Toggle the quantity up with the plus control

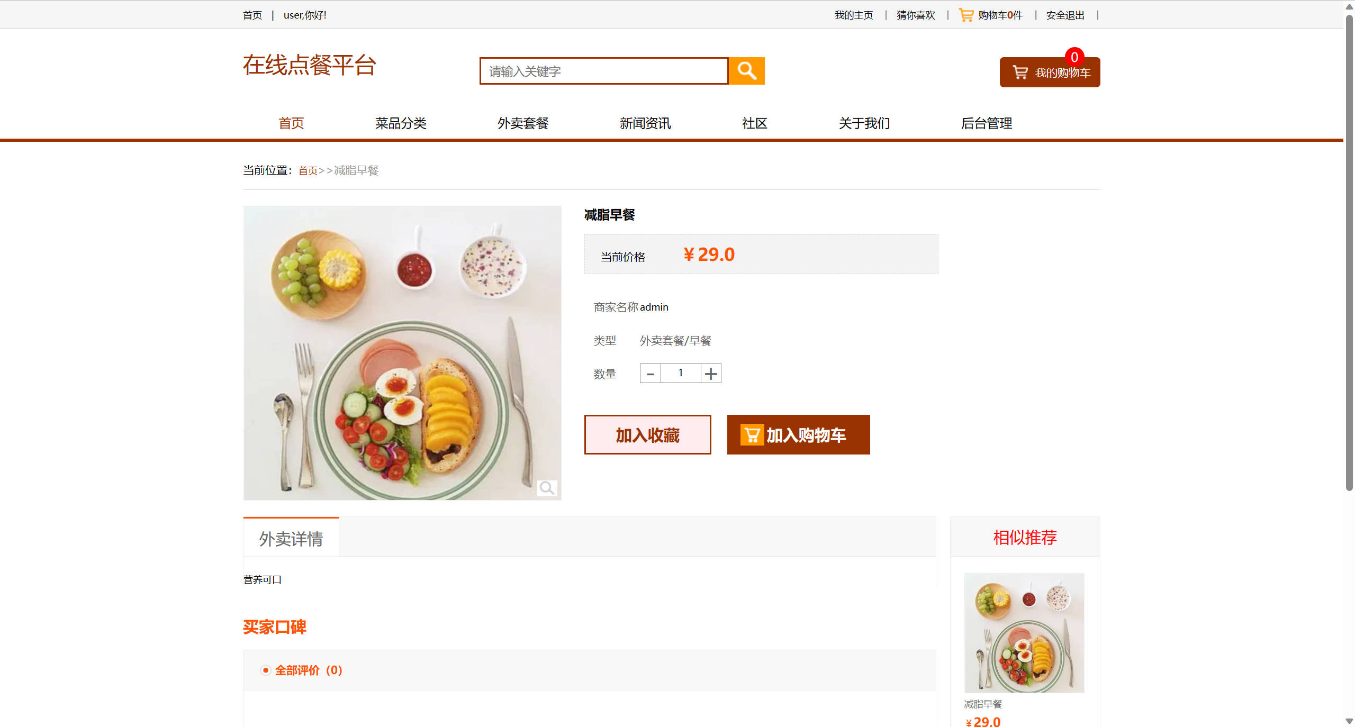pyautogui.click(x=711, y=373)
